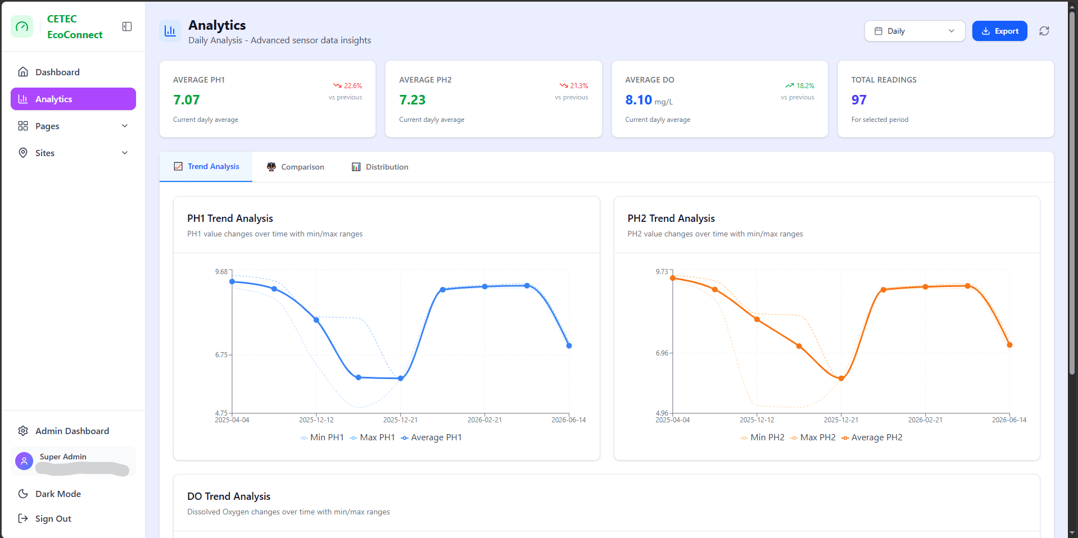Toggle Average PH1 legend series
1078x538 pixels.
click(x=431, y=437)
